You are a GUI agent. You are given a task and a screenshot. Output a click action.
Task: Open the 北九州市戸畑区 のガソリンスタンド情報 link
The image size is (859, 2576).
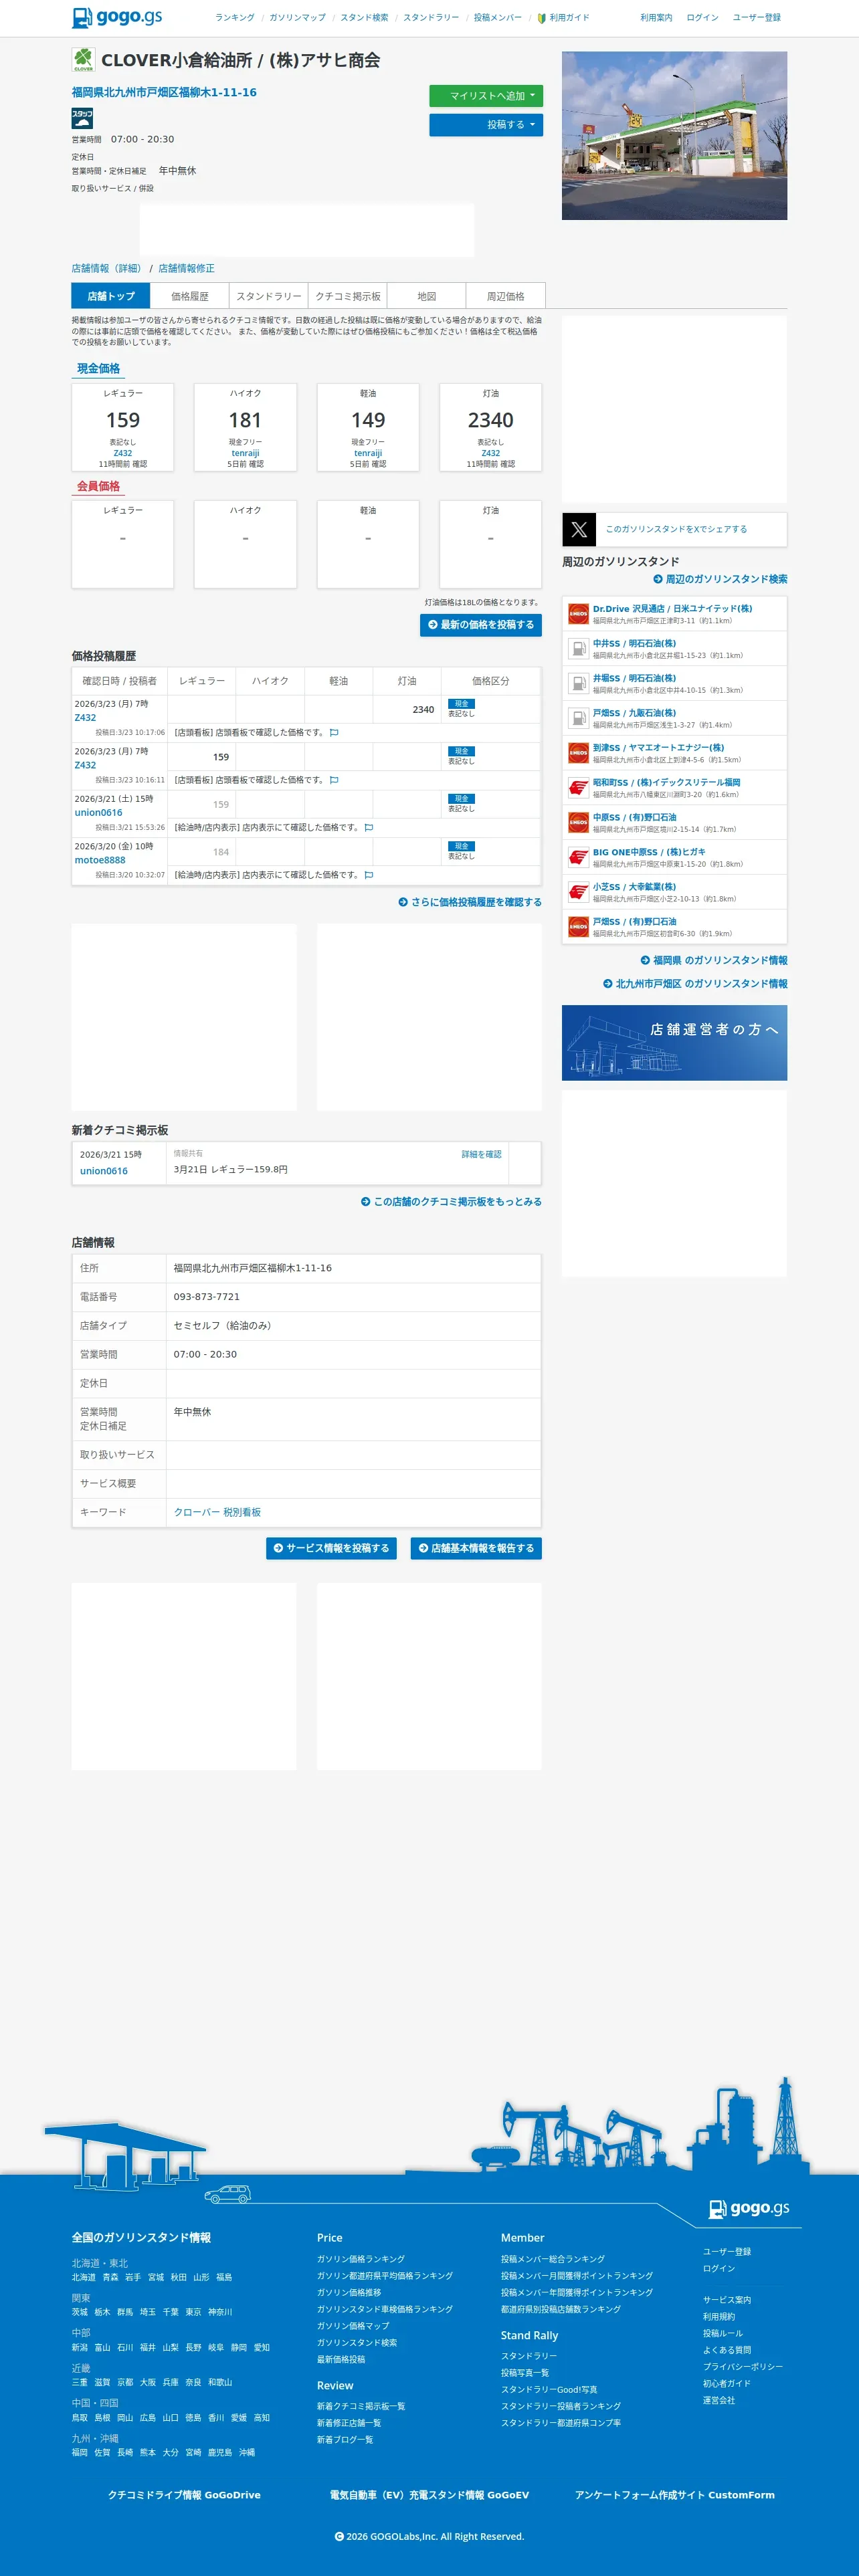pyautogui.click(x=695, y=984)
